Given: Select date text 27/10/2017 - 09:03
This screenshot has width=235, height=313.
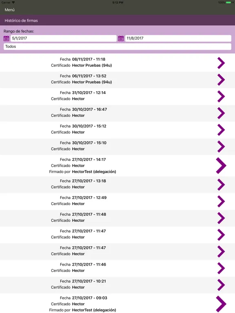Looking at the screenshot, I should (x=89, y=298).
